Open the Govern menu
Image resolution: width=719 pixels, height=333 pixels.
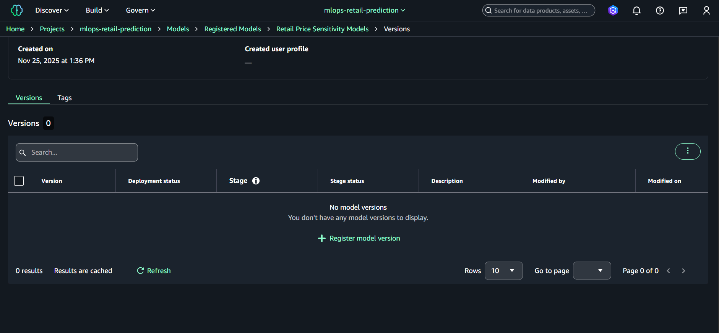coord(140,10)
